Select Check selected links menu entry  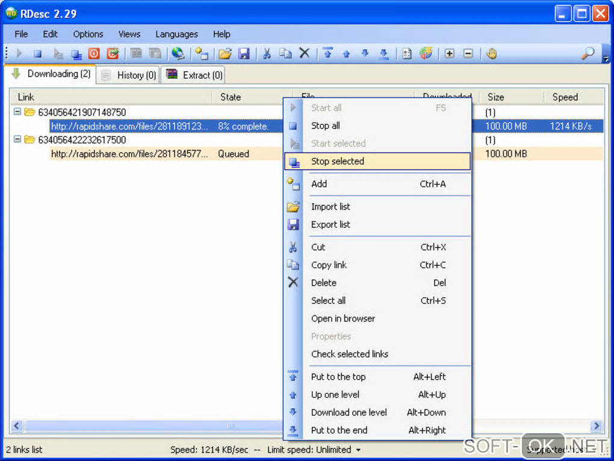click(349, 354)
